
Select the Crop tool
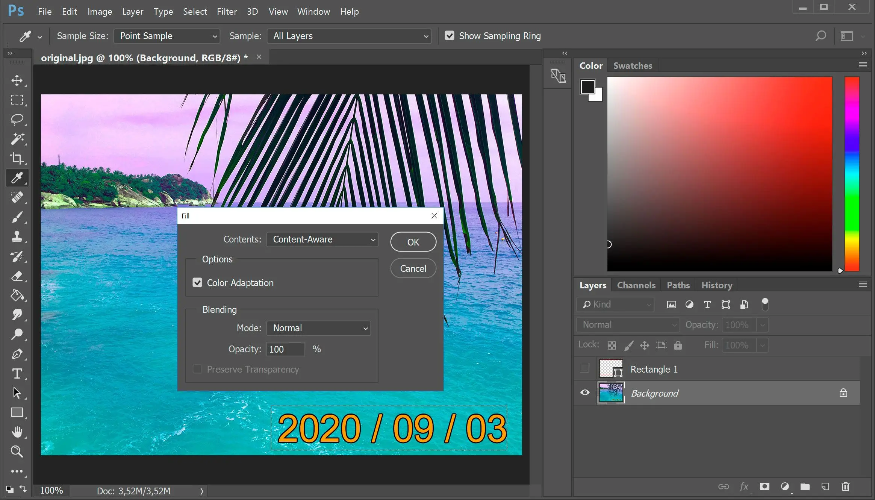pos(17,158)
